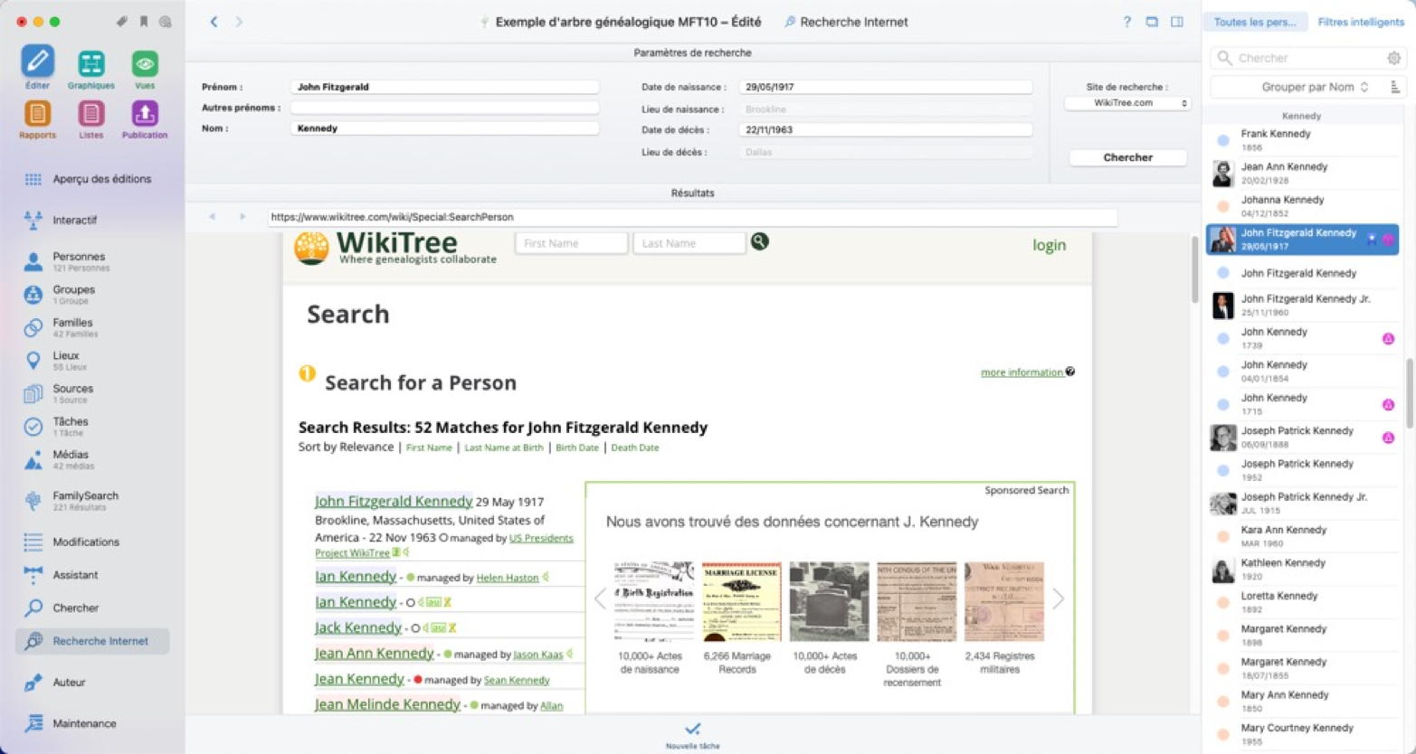The image size is (1416, 754).
Task: Open the Marriage Records thumbnail
Action: pyautogui.click(x=741, y=602)
